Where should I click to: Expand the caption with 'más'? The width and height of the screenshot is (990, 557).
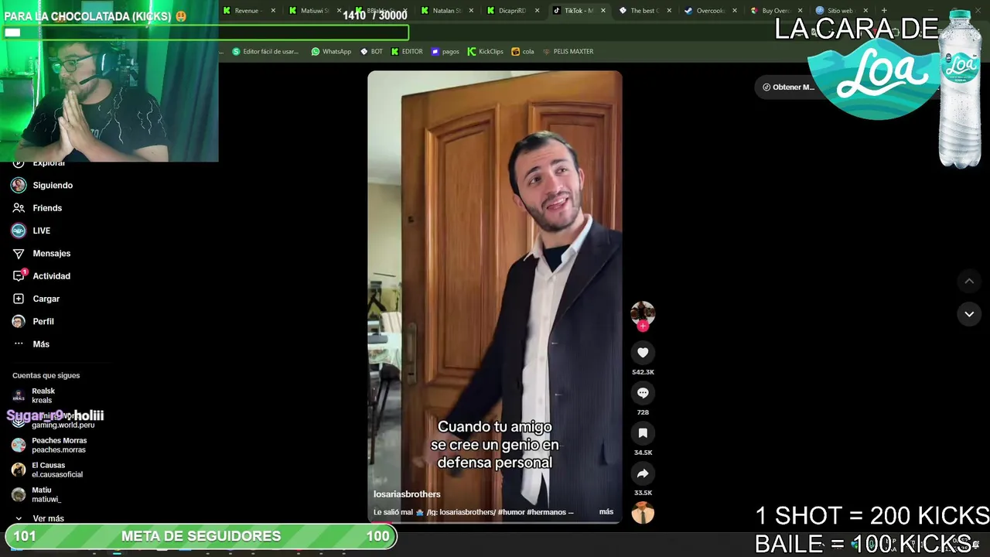[606, 511]
